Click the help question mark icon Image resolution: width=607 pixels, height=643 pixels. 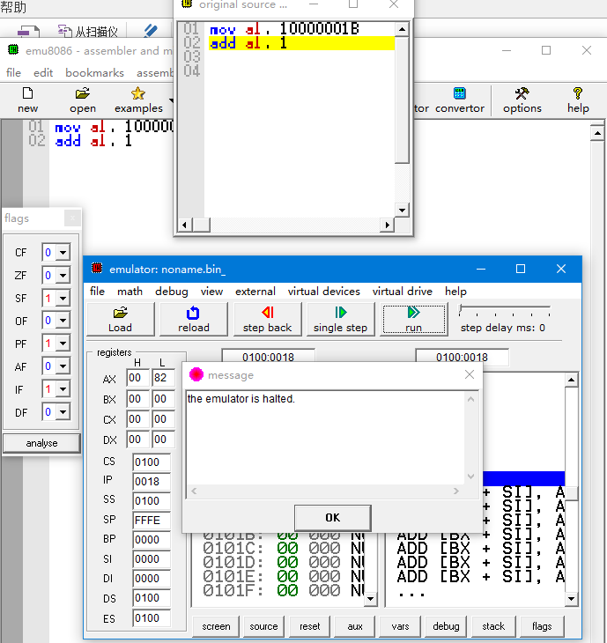point(578,93)
